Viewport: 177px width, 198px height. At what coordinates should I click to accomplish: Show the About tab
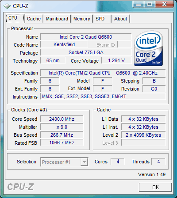pos(121,19)
